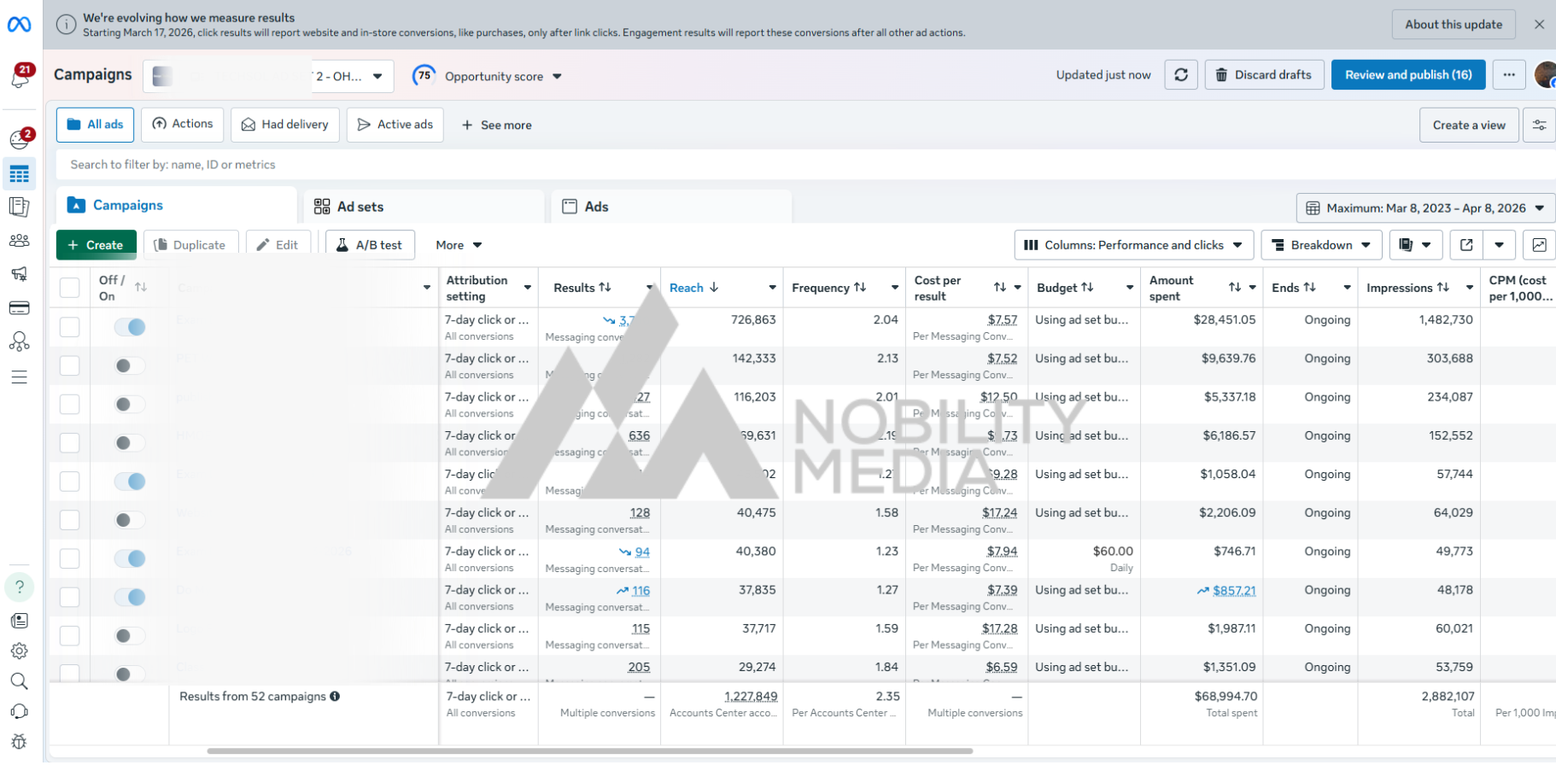
Task: Toggle campaign with $1,058.04 spent off
Action: point(130,482)
